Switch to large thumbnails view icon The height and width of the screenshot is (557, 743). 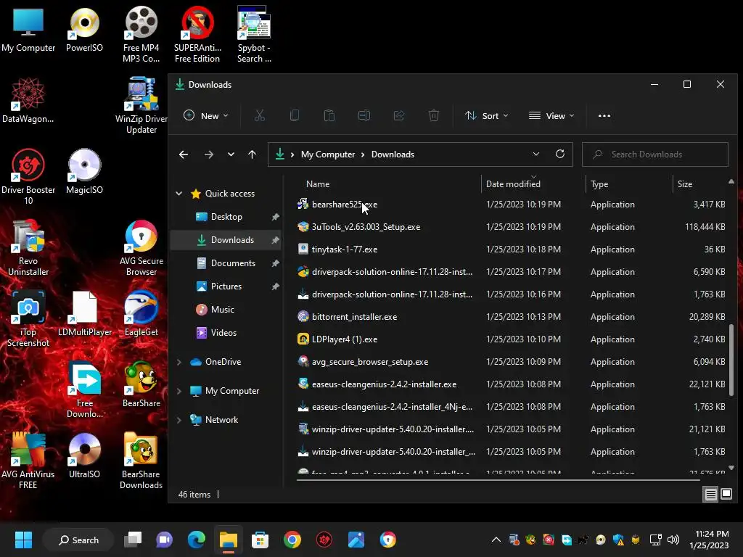click(x=726, y=495)
